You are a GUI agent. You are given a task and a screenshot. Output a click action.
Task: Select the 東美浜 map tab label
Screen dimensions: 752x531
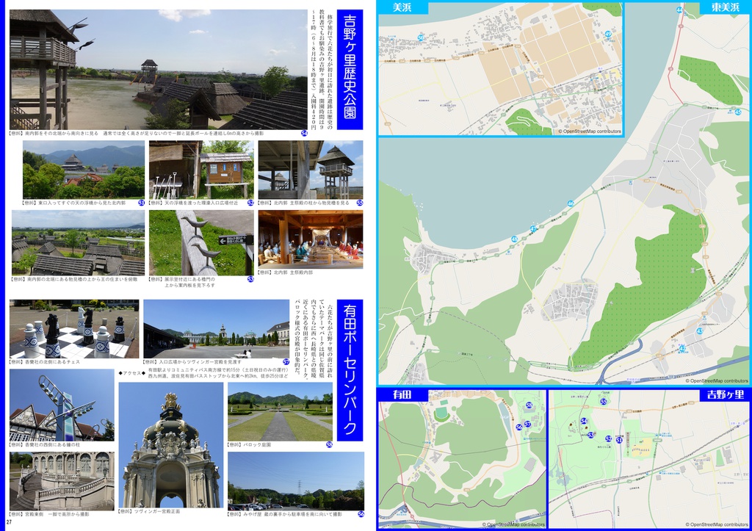click(726, 7)
